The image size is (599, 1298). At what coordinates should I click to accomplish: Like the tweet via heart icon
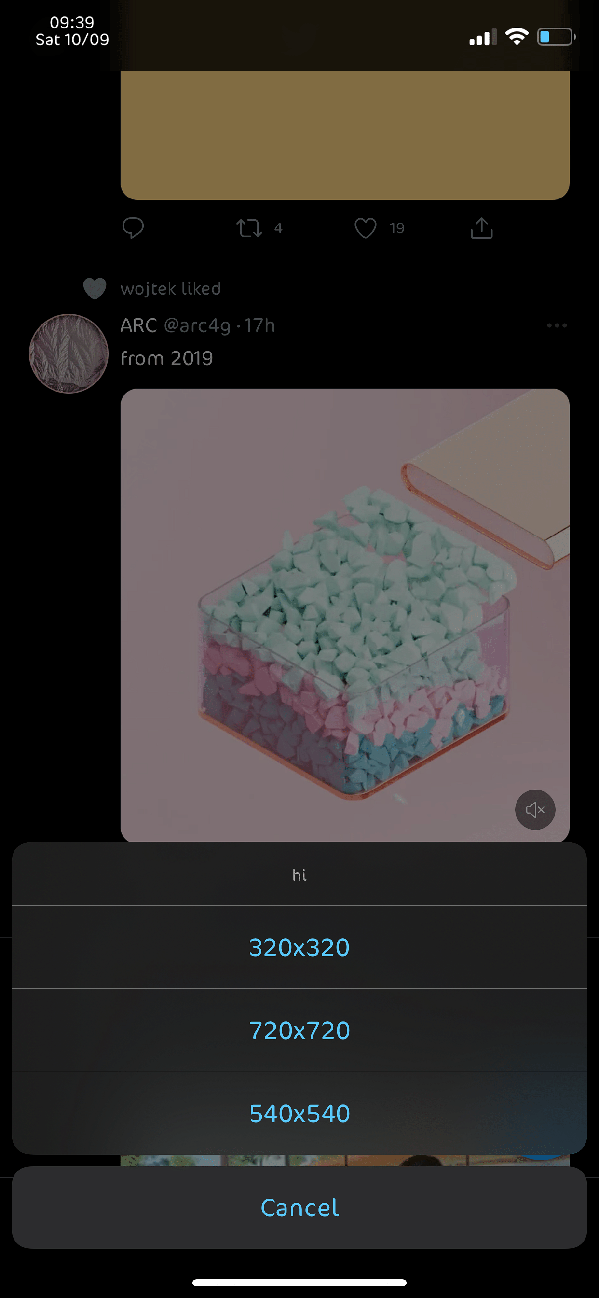[366, 228]
